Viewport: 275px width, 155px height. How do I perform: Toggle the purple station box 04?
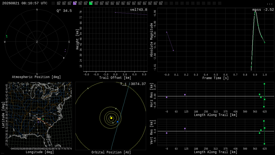pos(75,3)
